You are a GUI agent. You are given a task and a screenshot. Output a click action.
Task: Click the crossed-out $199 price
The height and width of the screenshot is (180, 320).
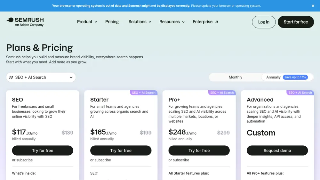pos(146,133)
